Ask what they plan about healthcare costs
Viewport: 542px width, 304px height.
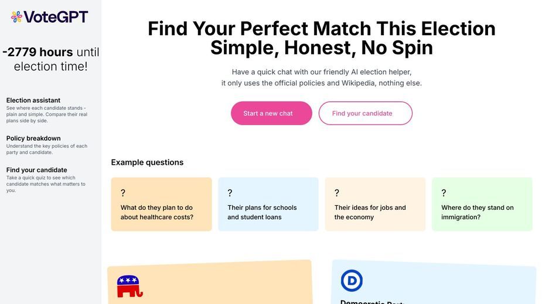161,204
